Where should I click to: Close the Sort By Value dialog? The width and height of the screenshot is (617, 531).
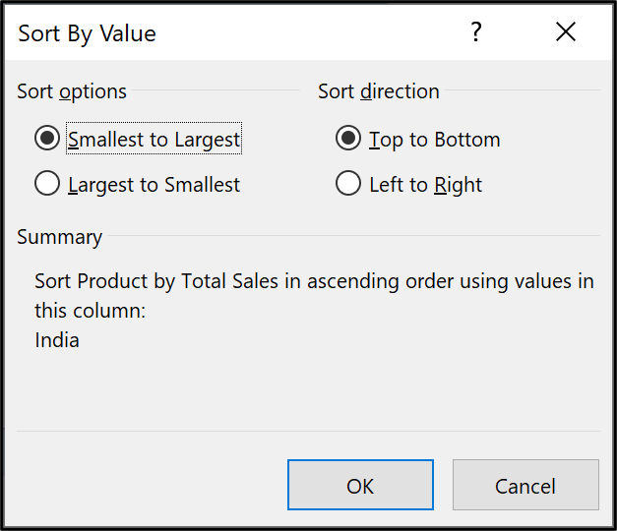coord(566,32)
